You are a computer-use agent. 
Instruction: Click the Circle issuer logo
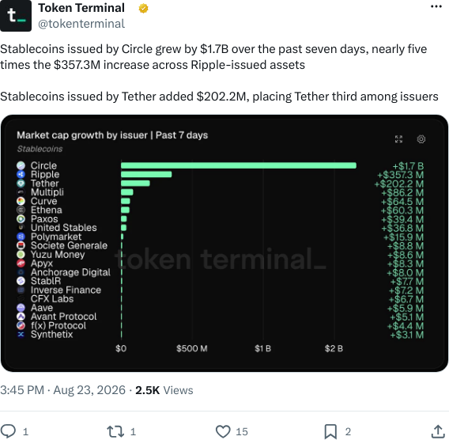point(21,165)
